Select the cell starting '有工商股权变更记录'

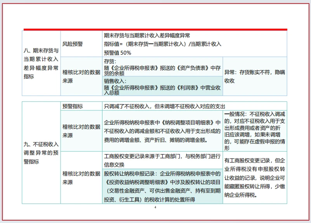click(255, 178)
